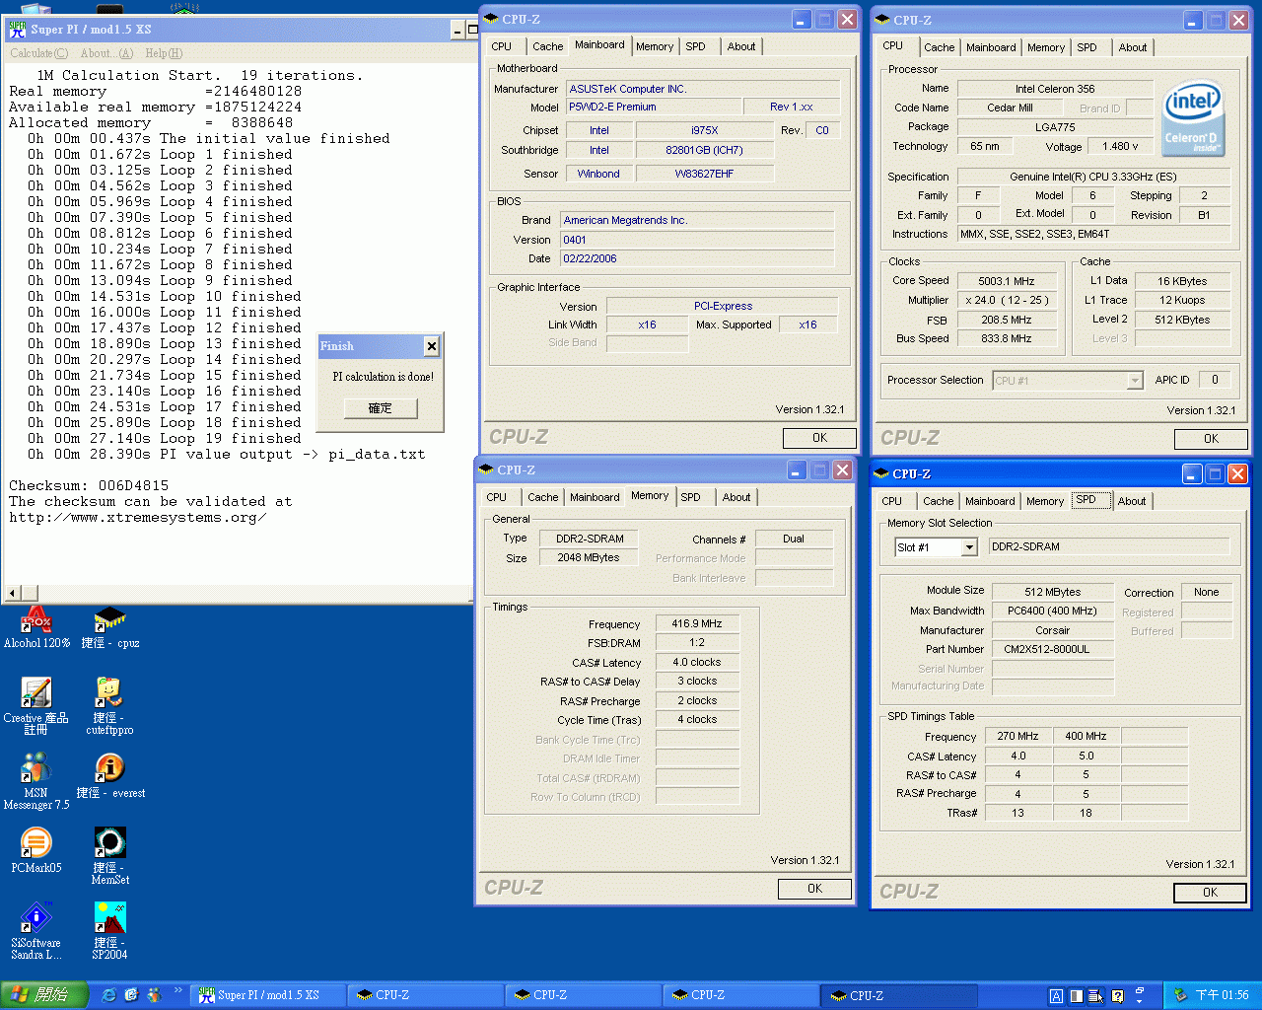This screenshot has width=1262, height=1010.
Task: Click OK in the CPU-Z Memory Slot window
Action: pyautogui.click(x=1210, y=893)
